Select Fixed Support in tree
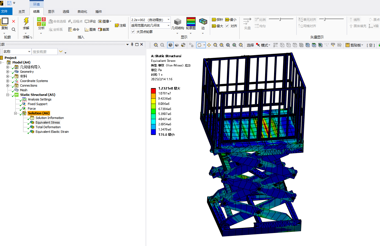The width and height of the screenshot is (380, 246). coord(38,104)
